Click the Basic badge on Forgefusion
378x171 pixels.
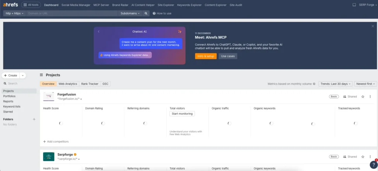334,97
